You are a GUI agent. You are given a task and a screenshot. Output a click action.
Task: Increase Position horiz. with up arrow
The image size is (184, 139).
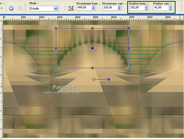point(146,7)
